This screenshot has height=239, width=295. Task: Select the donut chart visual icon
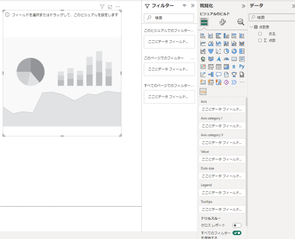[234, 51]
